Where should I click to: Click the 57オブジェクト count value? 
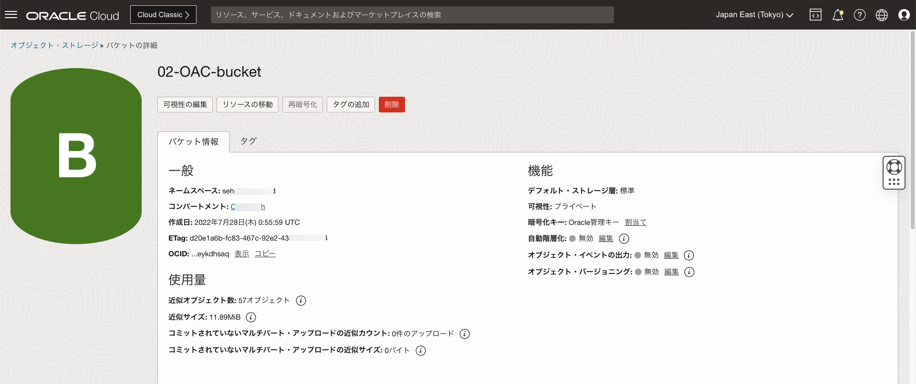coord(264,301)
